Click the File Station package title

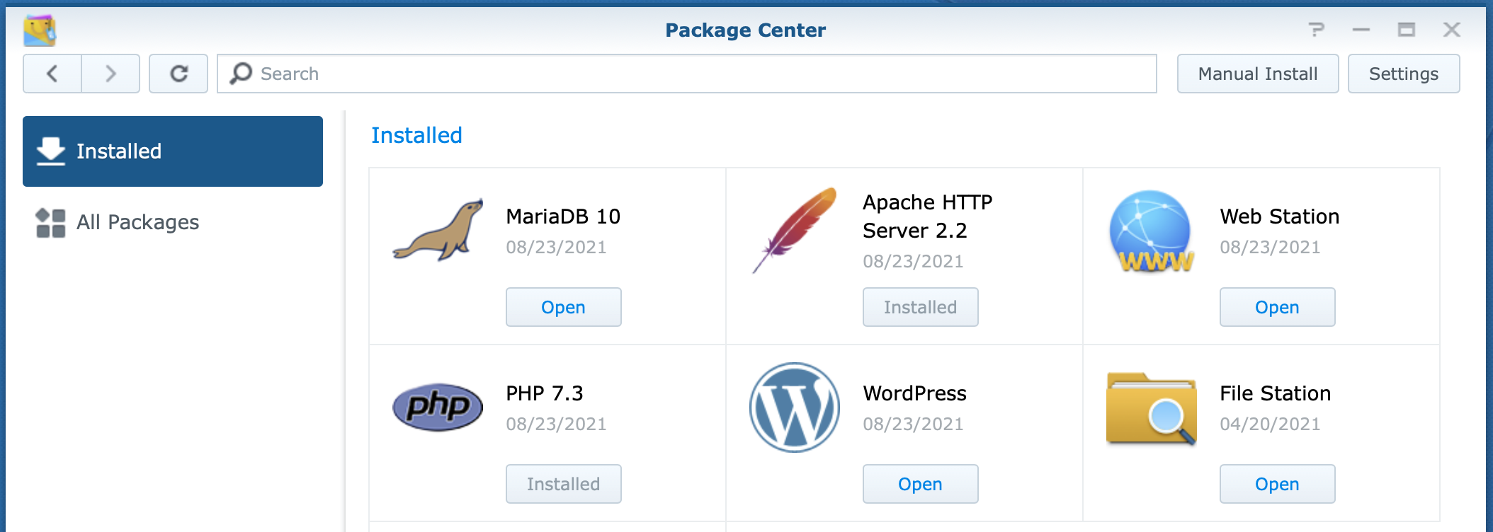(x=1276, y=393)
